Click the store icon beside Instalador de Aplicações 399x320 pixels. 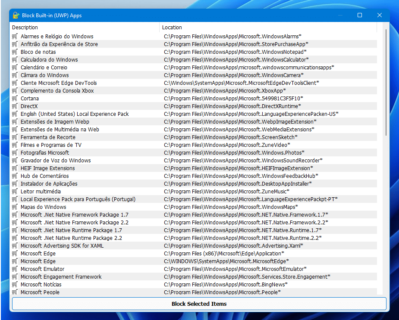pos(15,184)
